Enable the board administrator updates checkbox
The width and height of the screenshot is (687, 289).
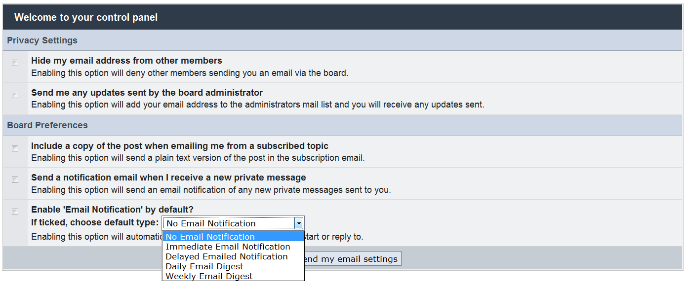(x=15, y=95)
